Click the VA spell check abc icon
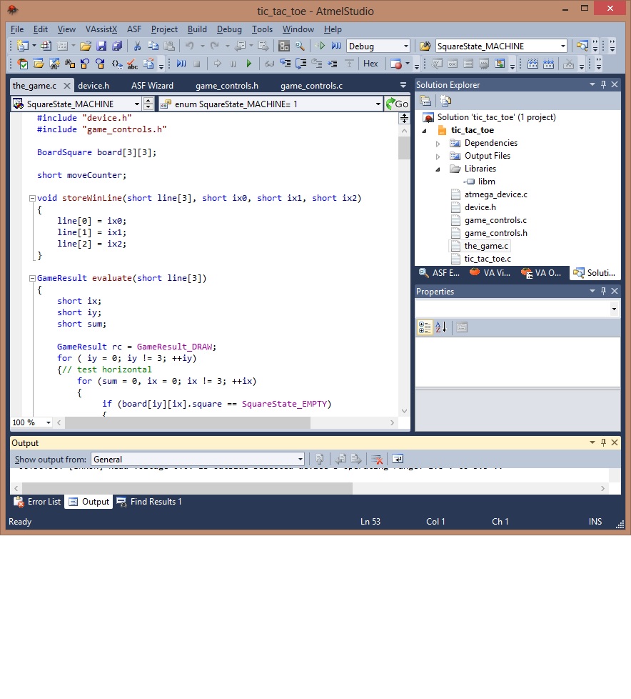Viewport: 631px width, 699px height. click(x=132, y=64)
